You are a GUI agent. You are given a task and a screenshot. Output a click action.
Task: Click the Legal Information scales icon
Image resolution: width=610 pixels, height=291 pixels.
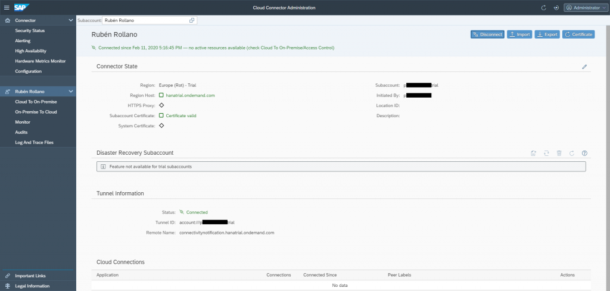(7, 286)
